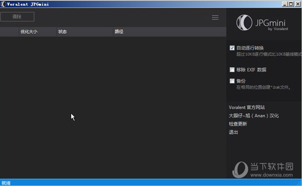Viewport: 302px width, 186px height.
Task: Click the 退出 exit link
Action: [x=233, y=132]
